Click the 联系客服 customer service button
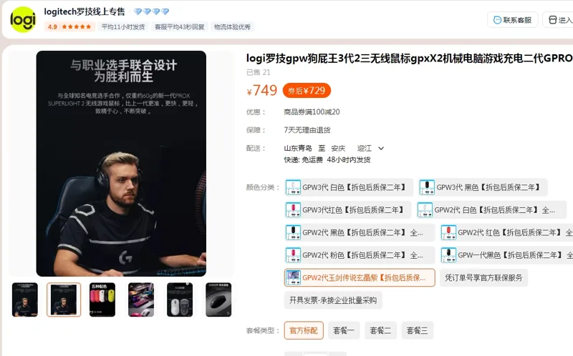Image resolution: width=573 pixels, height=356 pixels. pos(512,20)
